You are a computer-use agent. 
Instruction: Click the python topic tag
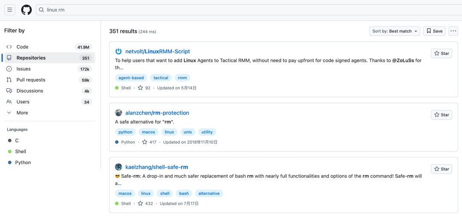click(x=125, y=132)
